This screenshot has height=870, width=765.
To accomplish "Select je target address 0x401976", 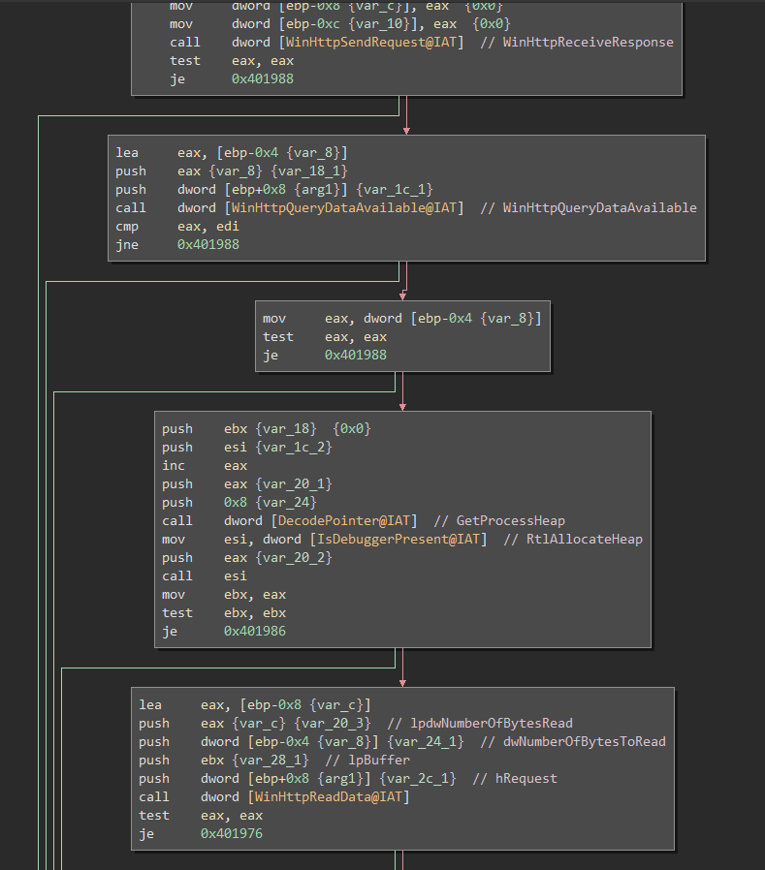I will click(x=232, y=833).
